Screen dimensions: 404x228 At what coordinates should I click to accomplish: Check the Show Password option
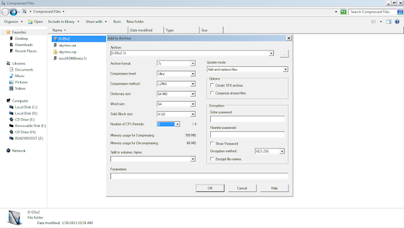coord(212,143)
